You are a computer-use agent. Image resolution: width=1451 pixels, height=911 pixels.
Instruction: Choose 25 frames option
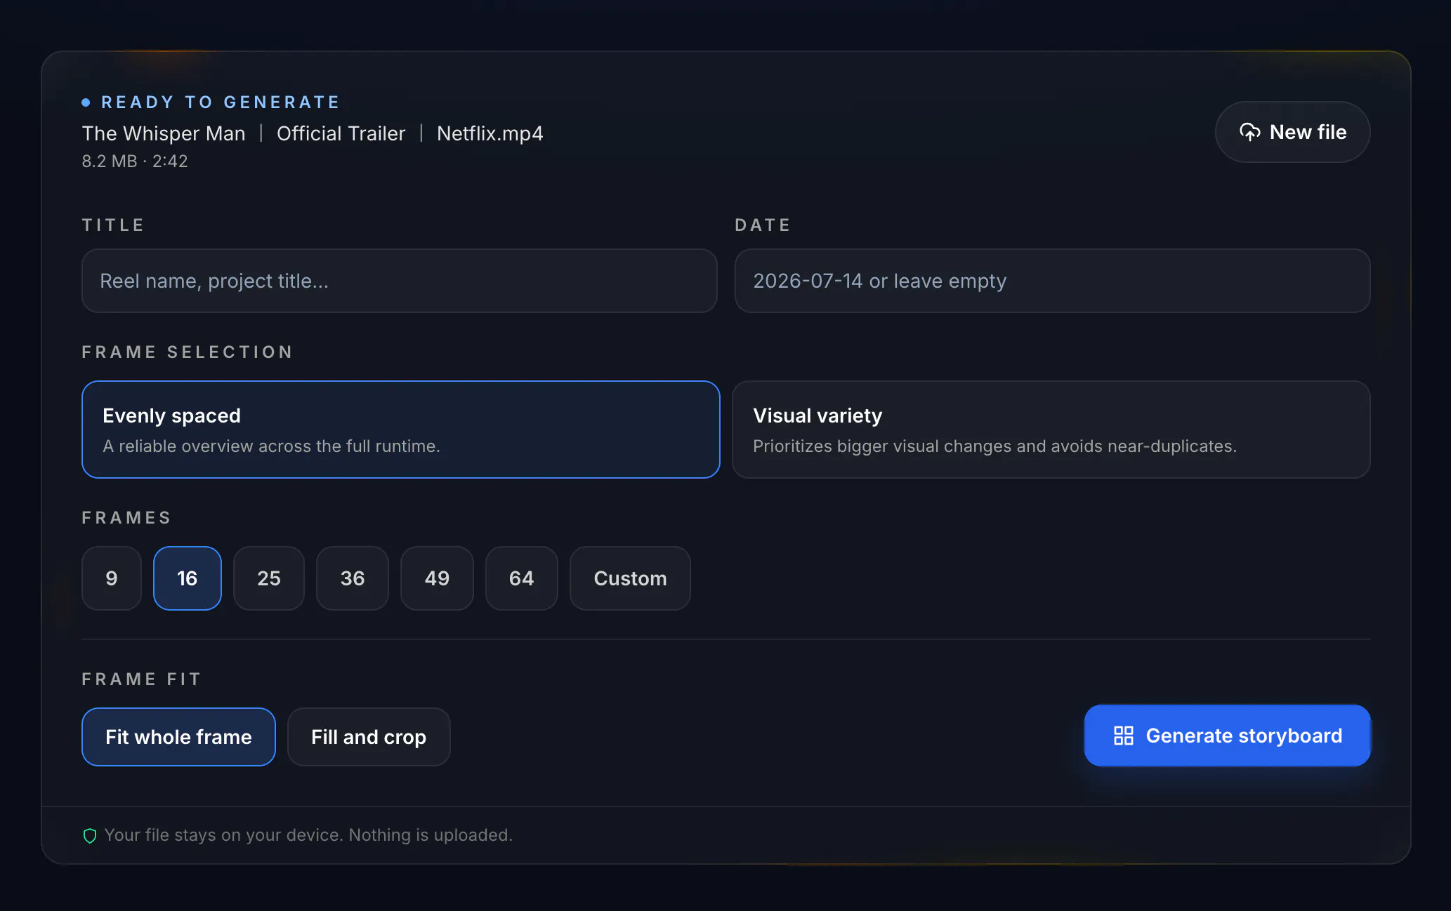coord(269,578)
